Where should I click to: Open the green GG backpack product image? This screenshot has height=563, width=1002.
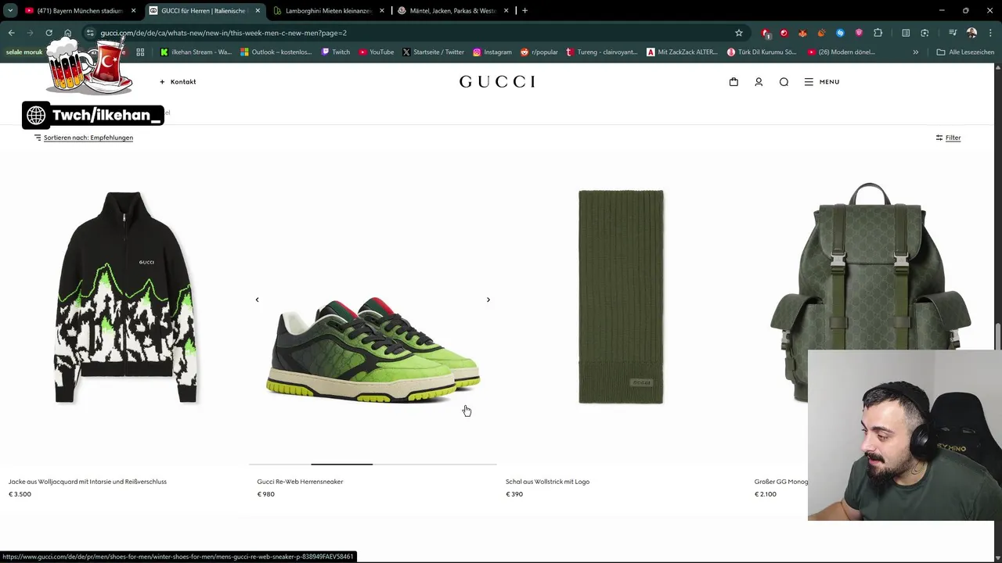click(x=869, y=293)
